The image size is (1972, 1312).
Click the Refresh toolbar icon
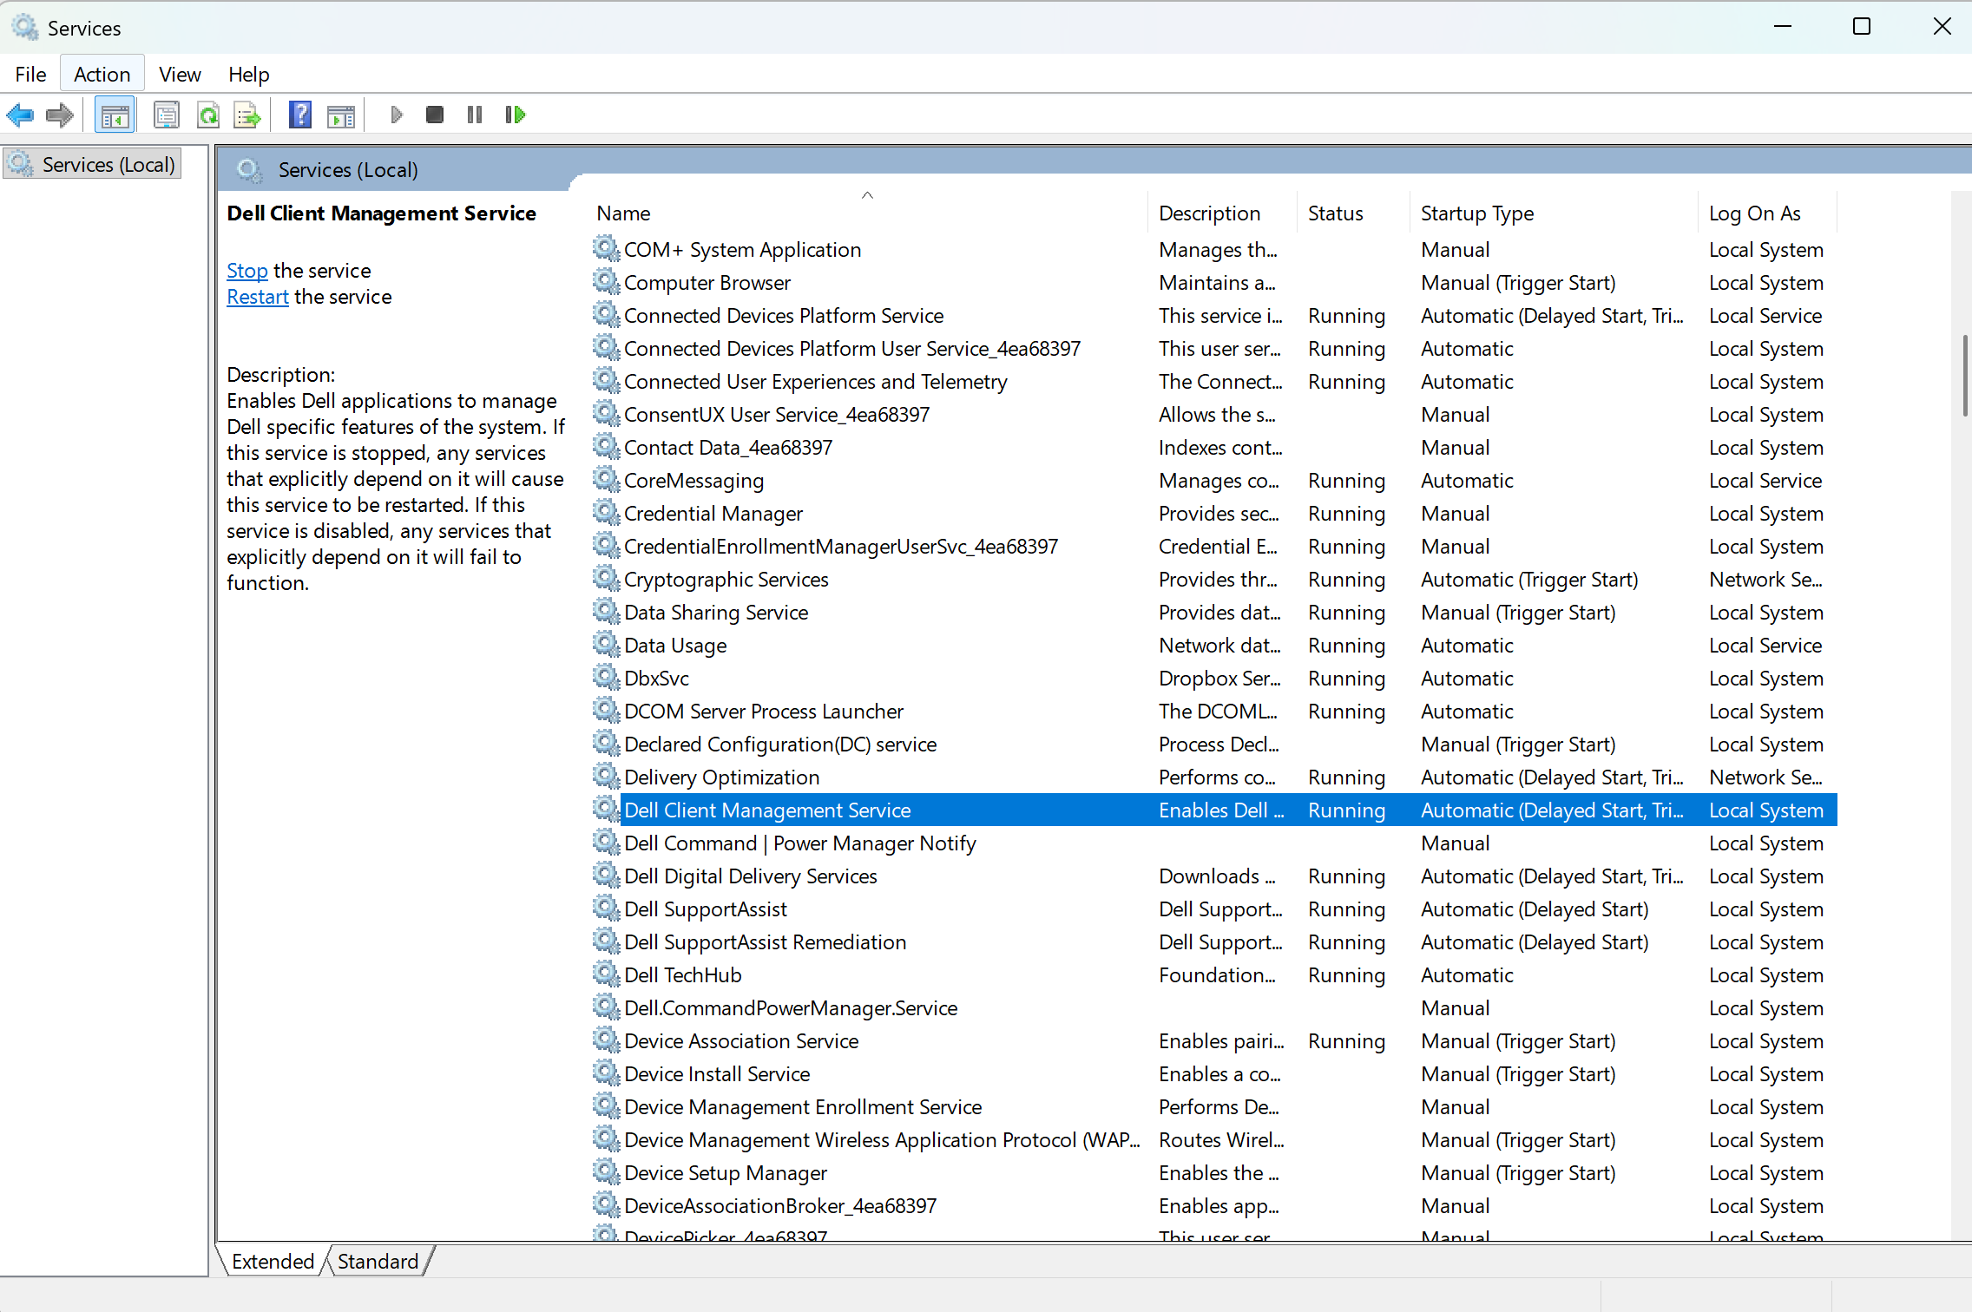click(x=208, y=115)
